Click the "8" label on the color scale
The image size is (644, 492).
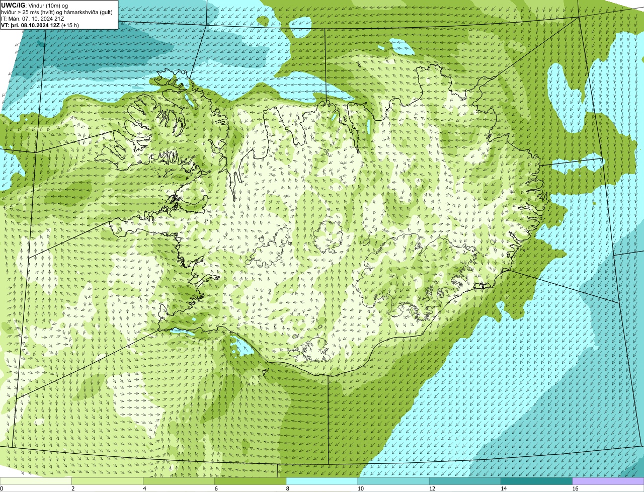(288, 488)
